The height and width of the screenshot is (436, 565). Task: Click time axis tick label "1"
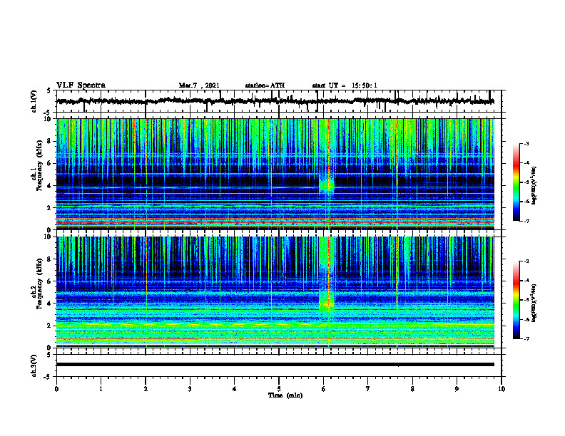[101, 389]
